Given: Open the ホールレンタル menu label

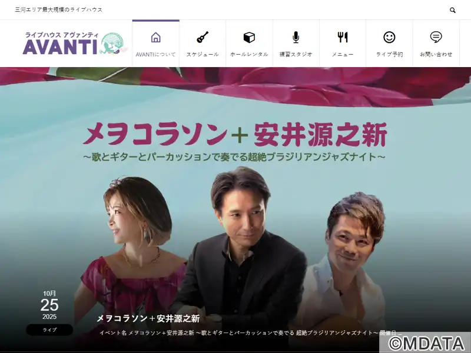Looking at the screenshot, I should pyautogui.click(x=249, y=54).
